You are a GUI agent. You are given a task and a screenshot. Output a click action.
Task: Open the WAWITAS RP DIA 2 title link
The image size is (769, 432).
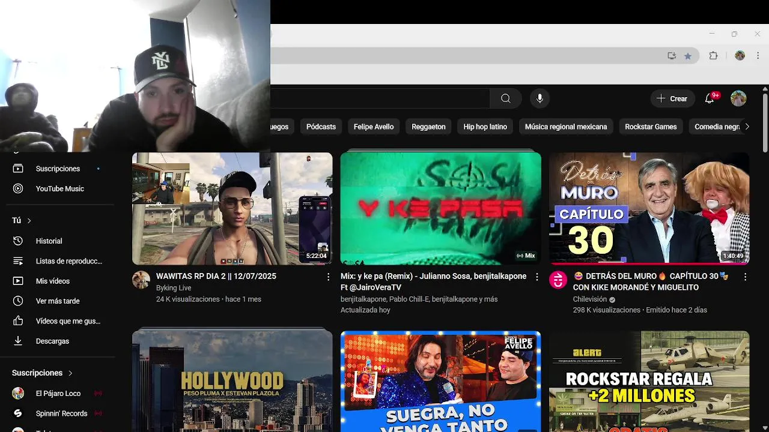tap(216, 277)
